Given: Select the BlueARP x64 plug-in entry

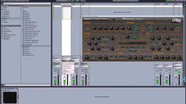Looking at the screenshot, I should coord(27,18).
